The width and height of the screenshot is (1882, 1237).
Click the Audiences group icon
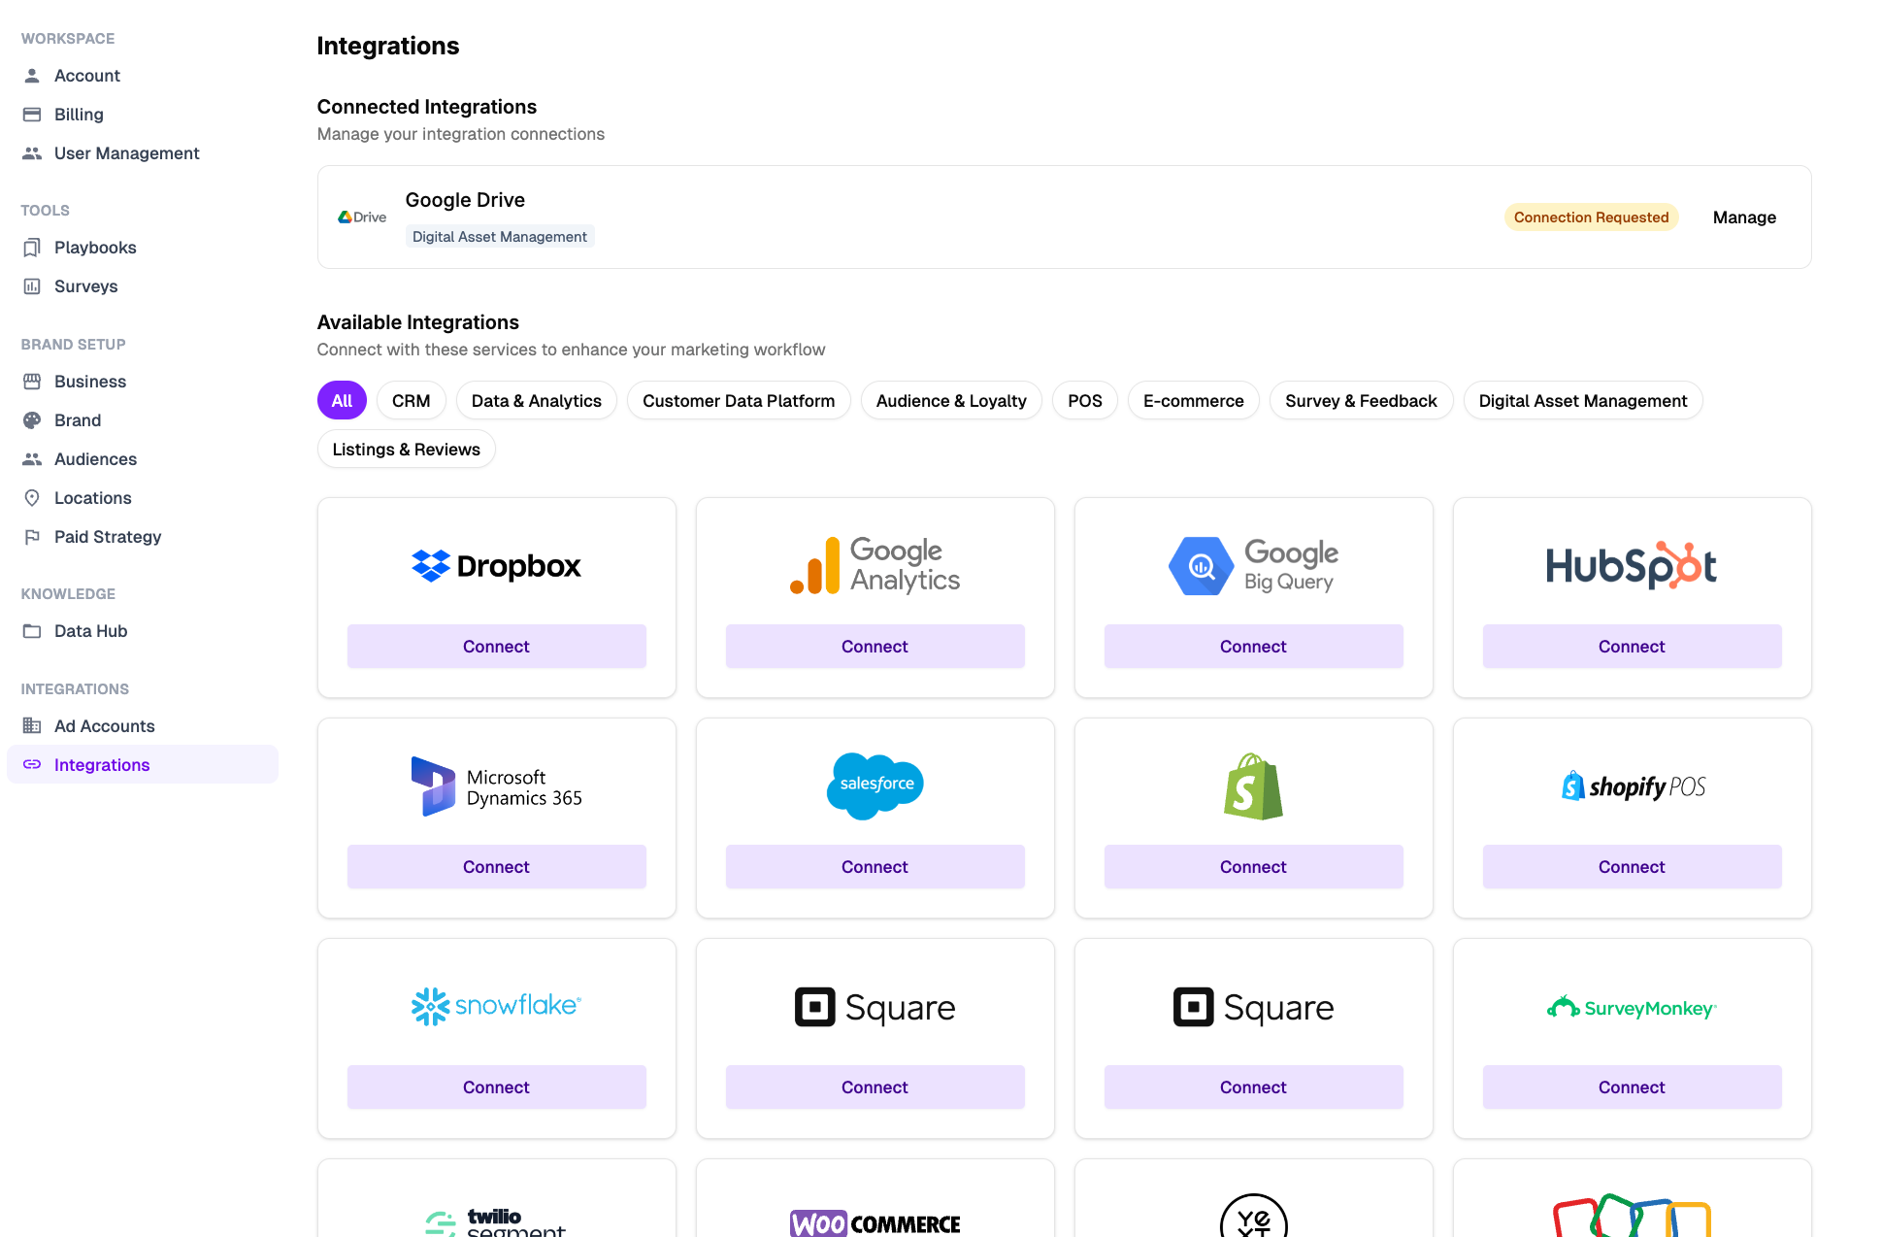pos(32,459)
